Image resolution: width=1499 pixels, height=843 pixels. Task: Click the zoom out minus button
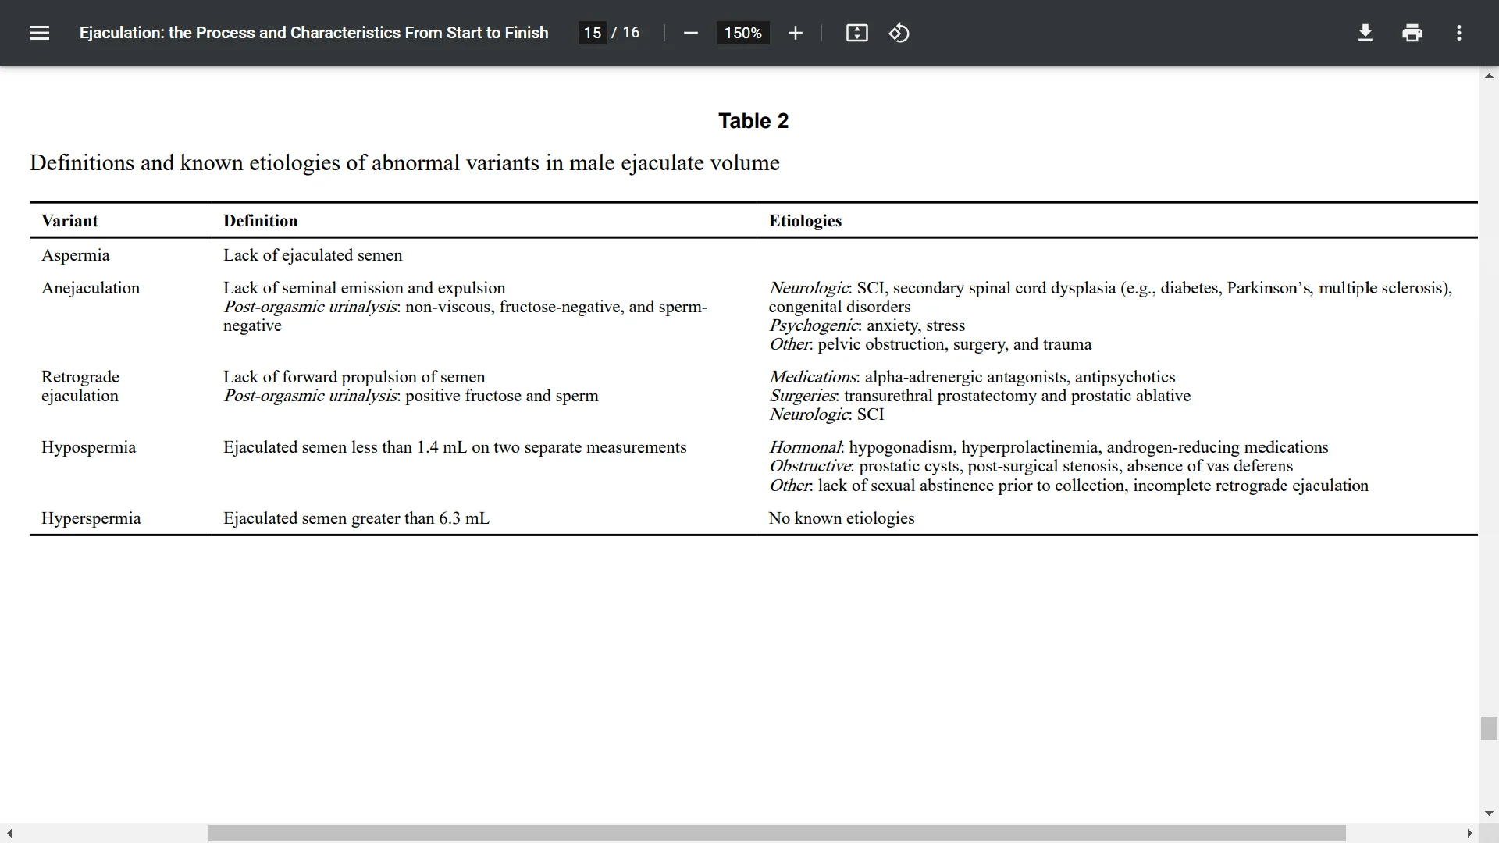(x=691, y=33)
